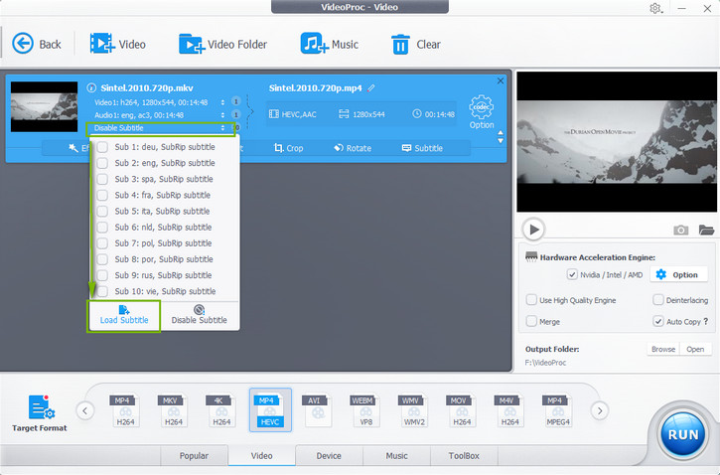Switch to Device tab
Viewport: 720px width, 475px height.
click(x=329, y=455)
